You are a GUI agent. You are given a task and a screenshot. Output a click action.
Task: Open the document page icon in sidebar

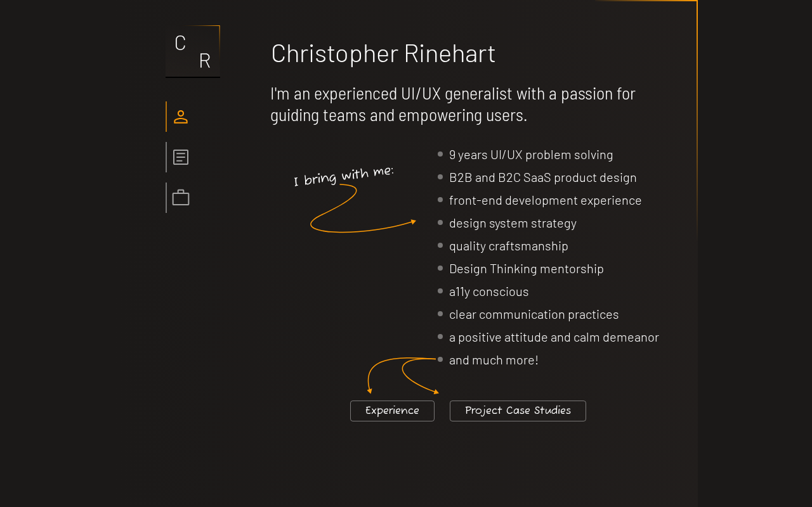pos(181,157)
